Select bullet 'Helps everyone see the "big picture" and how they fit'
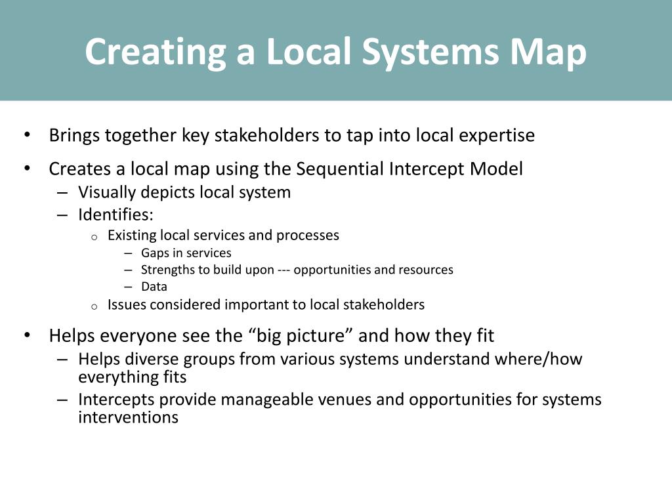This screenshot has height=504, width=672. pyautogui.click(x=271, y=335)
